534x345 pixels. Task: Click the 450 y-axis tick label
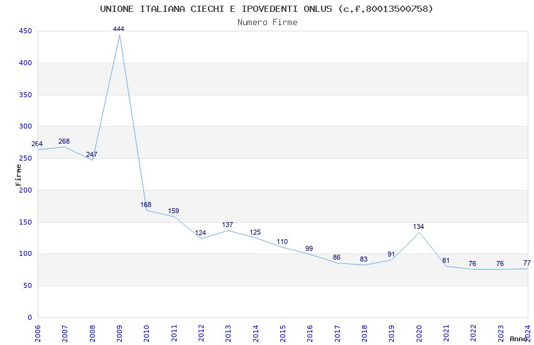coord(26,31)
